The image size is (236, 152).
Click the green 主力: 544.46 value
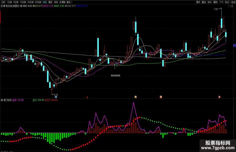coord(38,100)
